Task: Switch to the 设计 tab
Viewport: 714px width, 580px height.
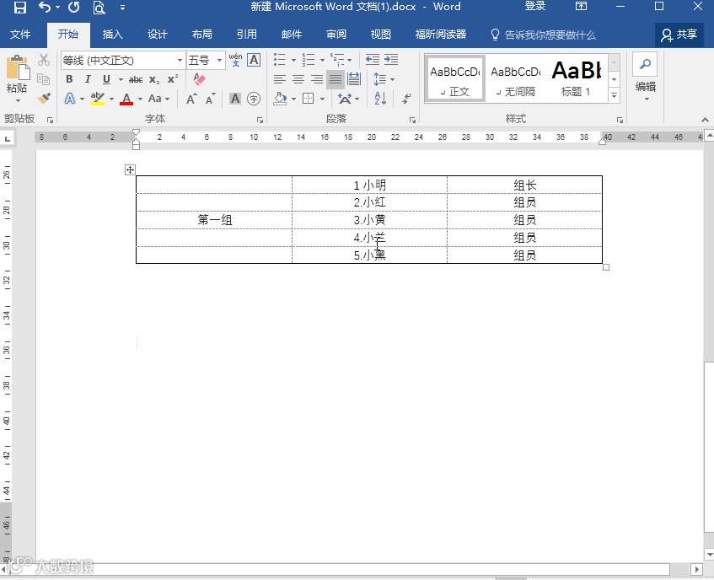Action: pos(157,35)
